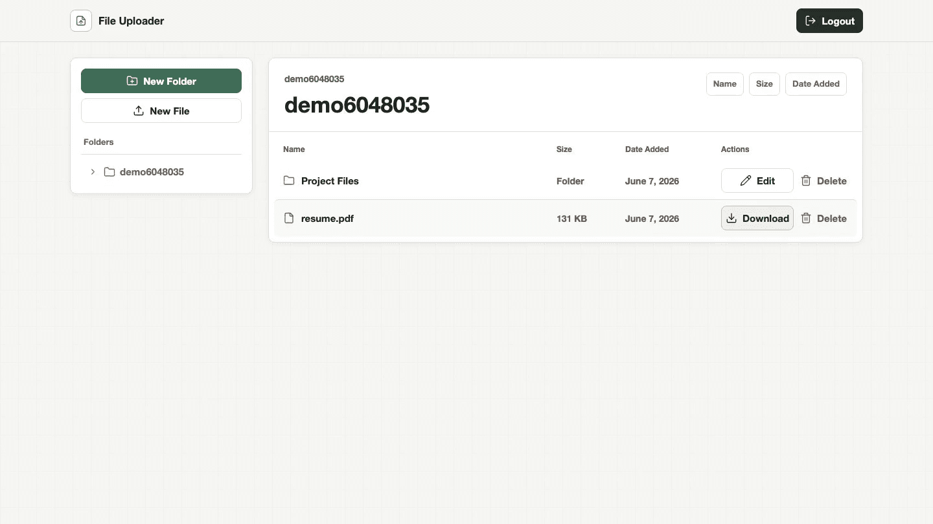Image resolution: width=933 pixels, height=524 pixels.
Task: Sort files by Size
Action: (764, 84)
